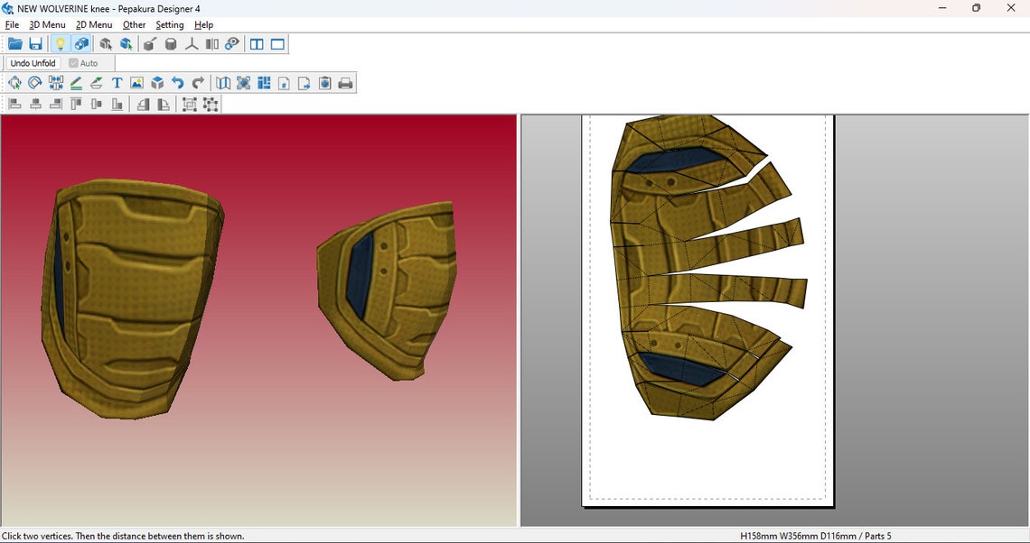Select the Add Text tool
The width and height of the screenshot is (1030, 543).
pyautogui.click(x=117, y=82)
